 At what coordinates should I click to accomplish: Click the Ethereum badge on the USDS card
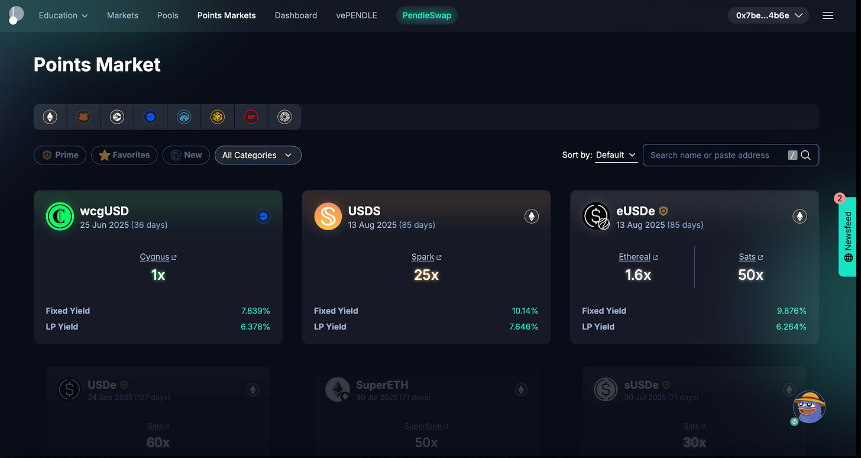pos(532,217)
